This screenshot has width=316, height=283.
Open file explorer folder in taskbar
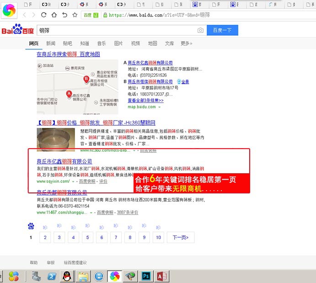tap(83, 276)
